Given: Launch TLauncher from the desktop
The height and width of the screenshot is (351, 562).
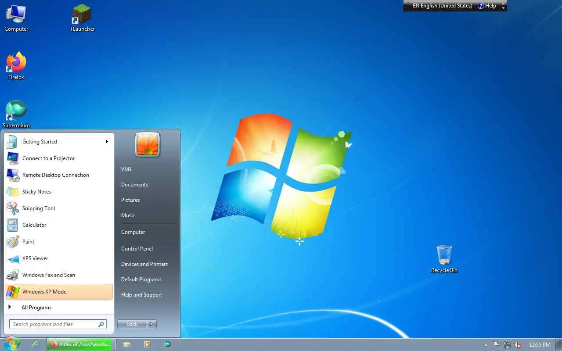Looking at the screenshot, I should (x=82, y=18).
